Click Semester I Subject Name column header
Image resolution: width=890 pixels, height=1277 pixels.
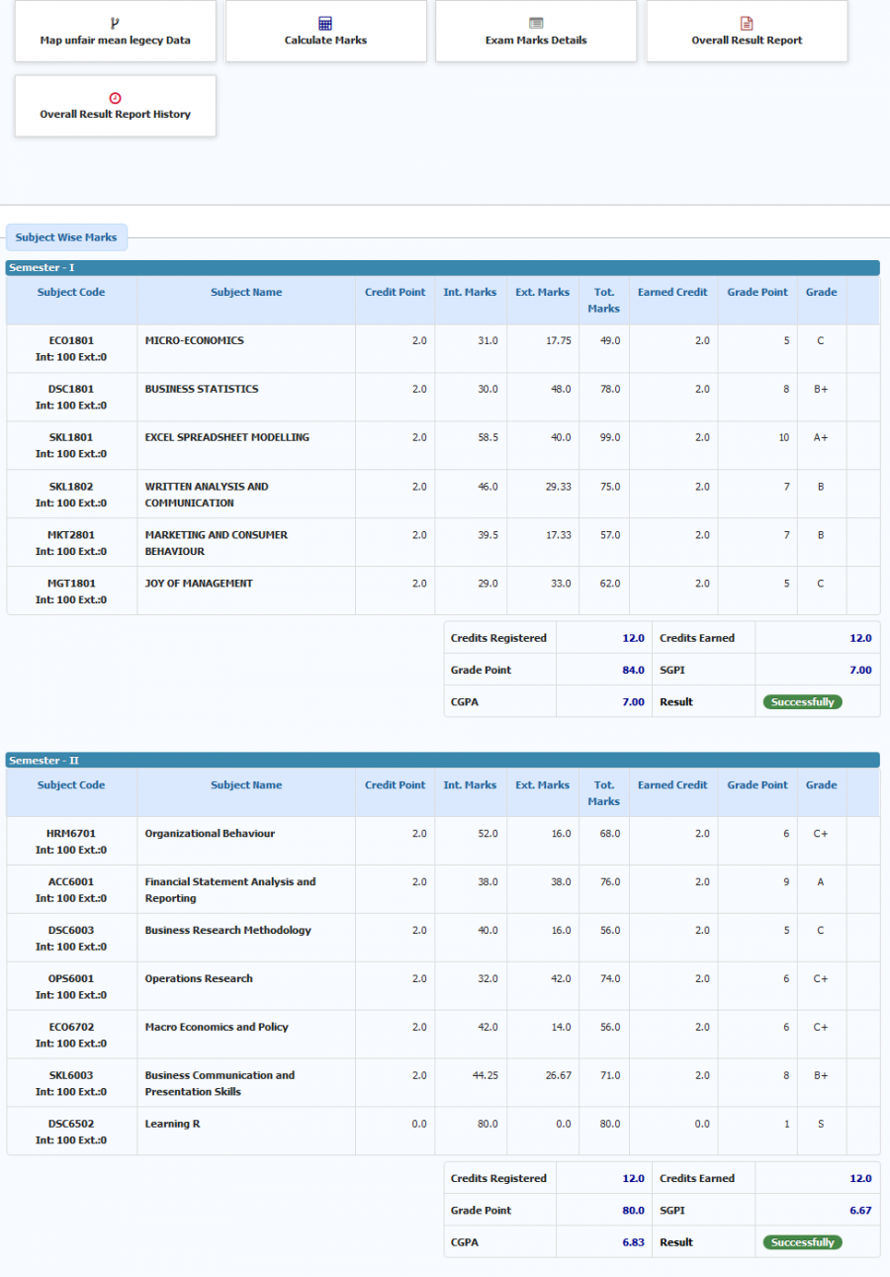[246, 292]
